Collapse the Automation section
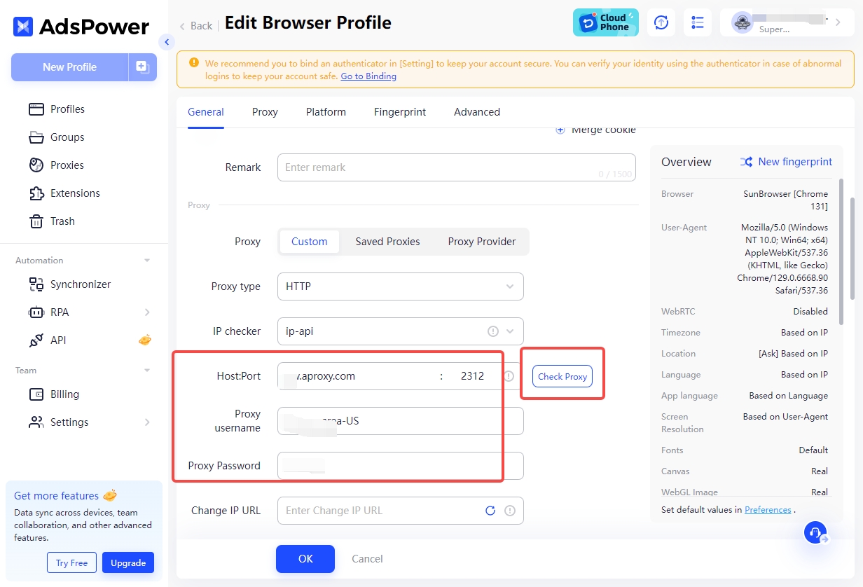 tap(147, 261)
